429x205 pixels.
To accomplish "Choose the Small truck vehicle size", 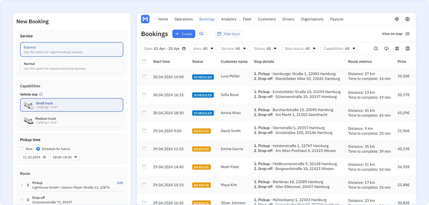I will [x=72, y=105].
